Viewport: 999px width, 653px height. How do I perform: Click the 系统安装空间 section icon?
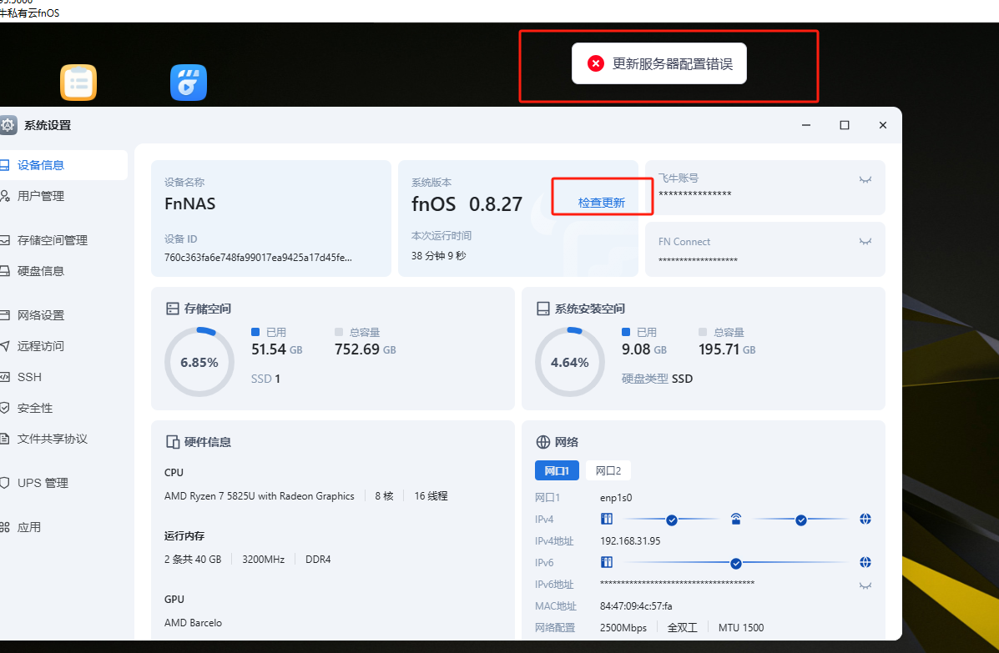pyautogui.click(x=542, y=309)
